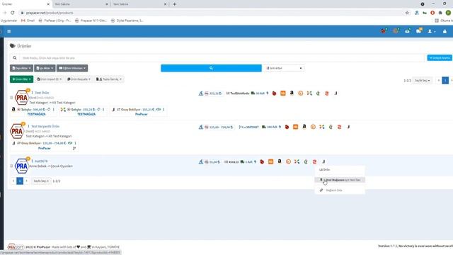
Task: Open the Test Ürün product link
Action: coord(42,93)
